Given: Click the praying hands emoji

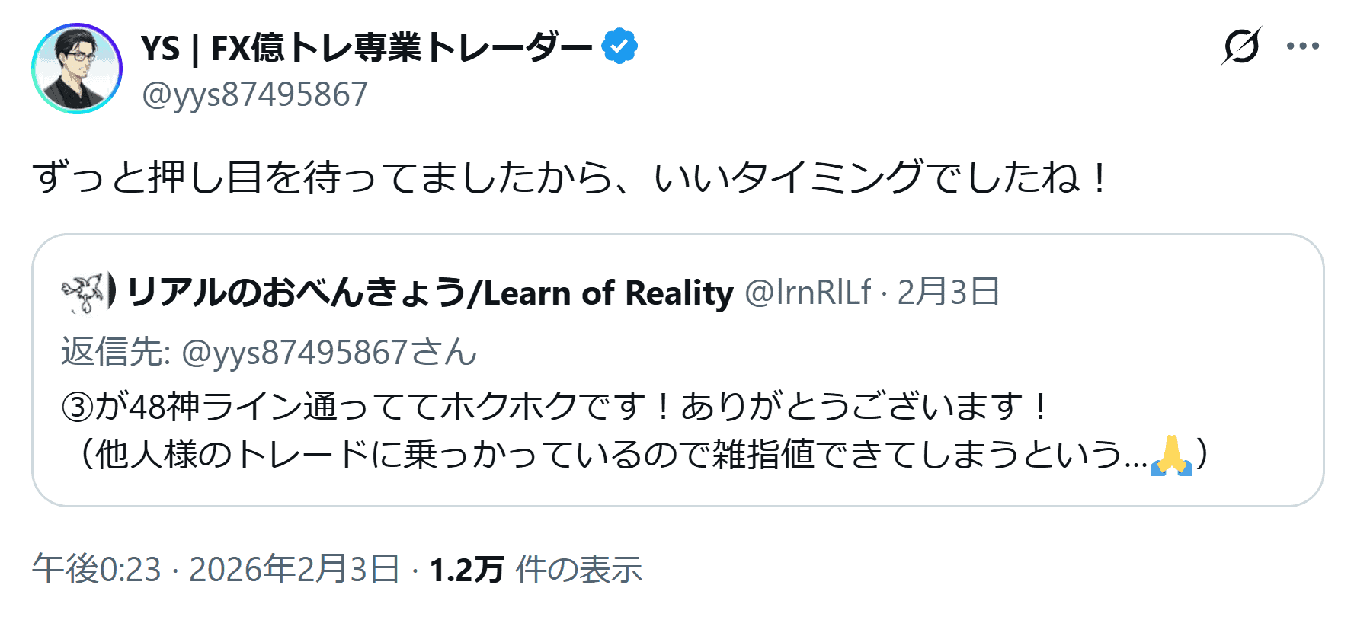Looking at the screenshot, I should [x=1171, y=456].
